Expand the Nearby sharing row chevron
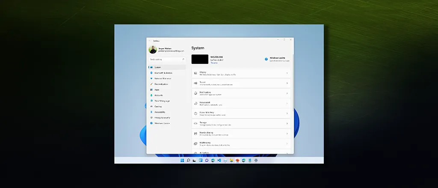The image size is (438, 188). coord(287,134)
